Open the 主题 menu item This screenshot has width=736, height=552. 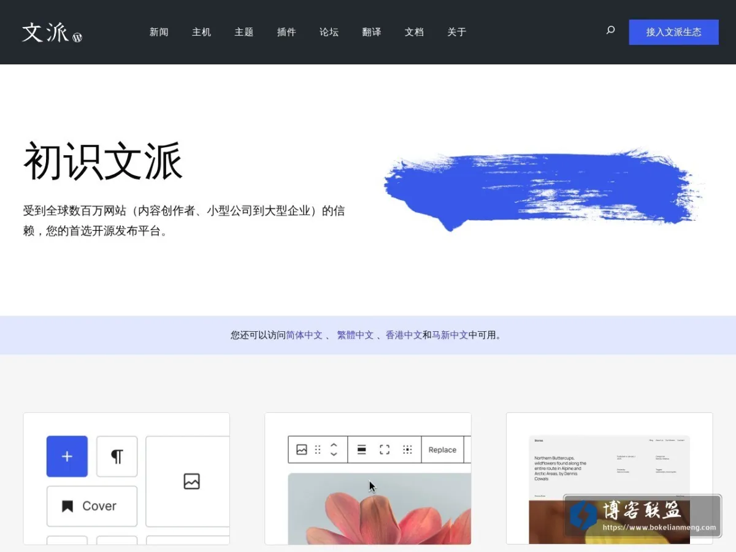[x=244, y=32]
